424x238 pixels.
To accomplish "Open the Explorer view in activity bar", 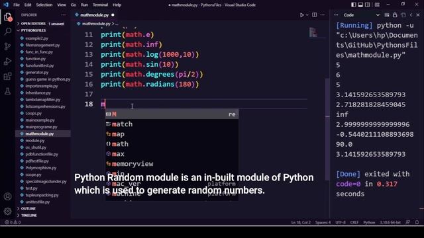I will (7, 17).
